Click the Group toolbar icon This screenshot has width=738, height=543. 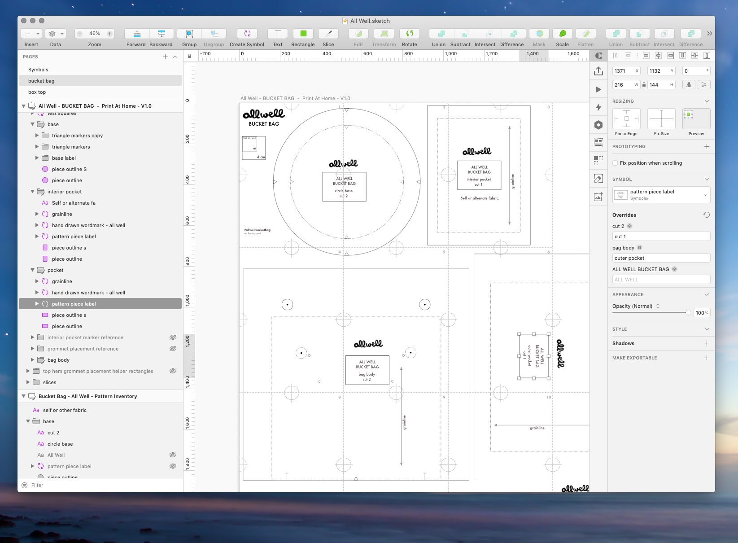(x=189, y=34)
